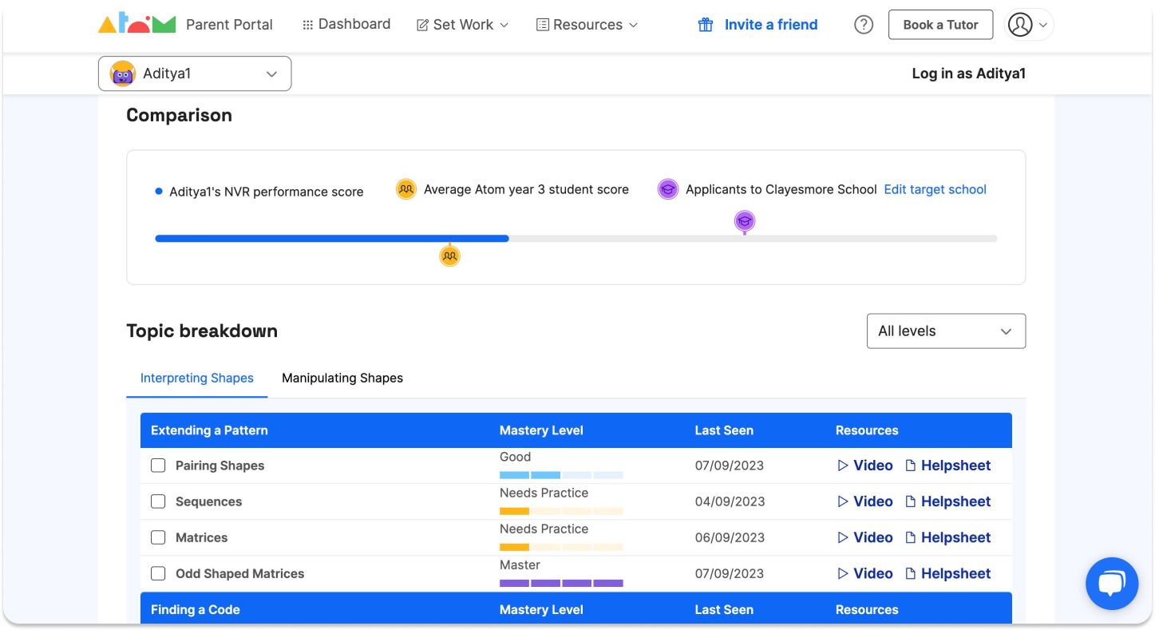
Task: Open the Helpsheet for Odd Shaped Matrices
Action: click(x=955, y=573)
